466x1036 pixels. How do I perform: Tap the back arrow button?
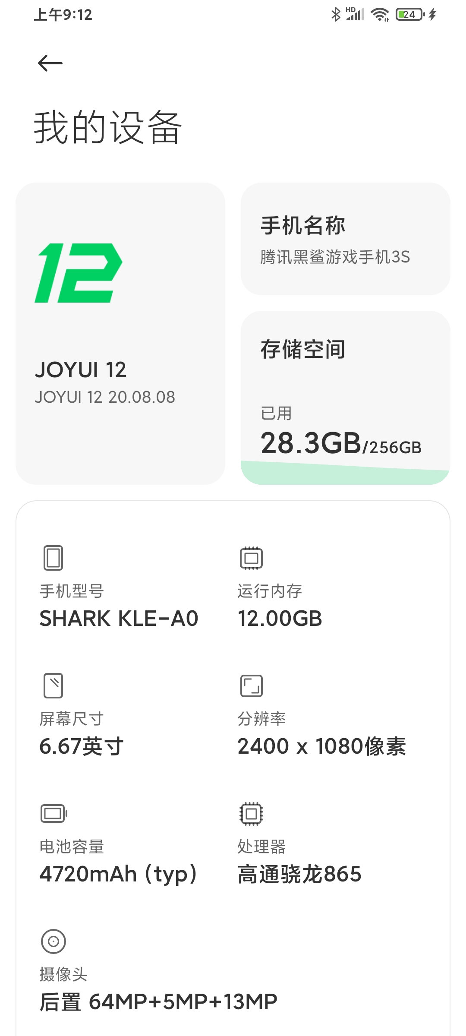tap(50, 63)
